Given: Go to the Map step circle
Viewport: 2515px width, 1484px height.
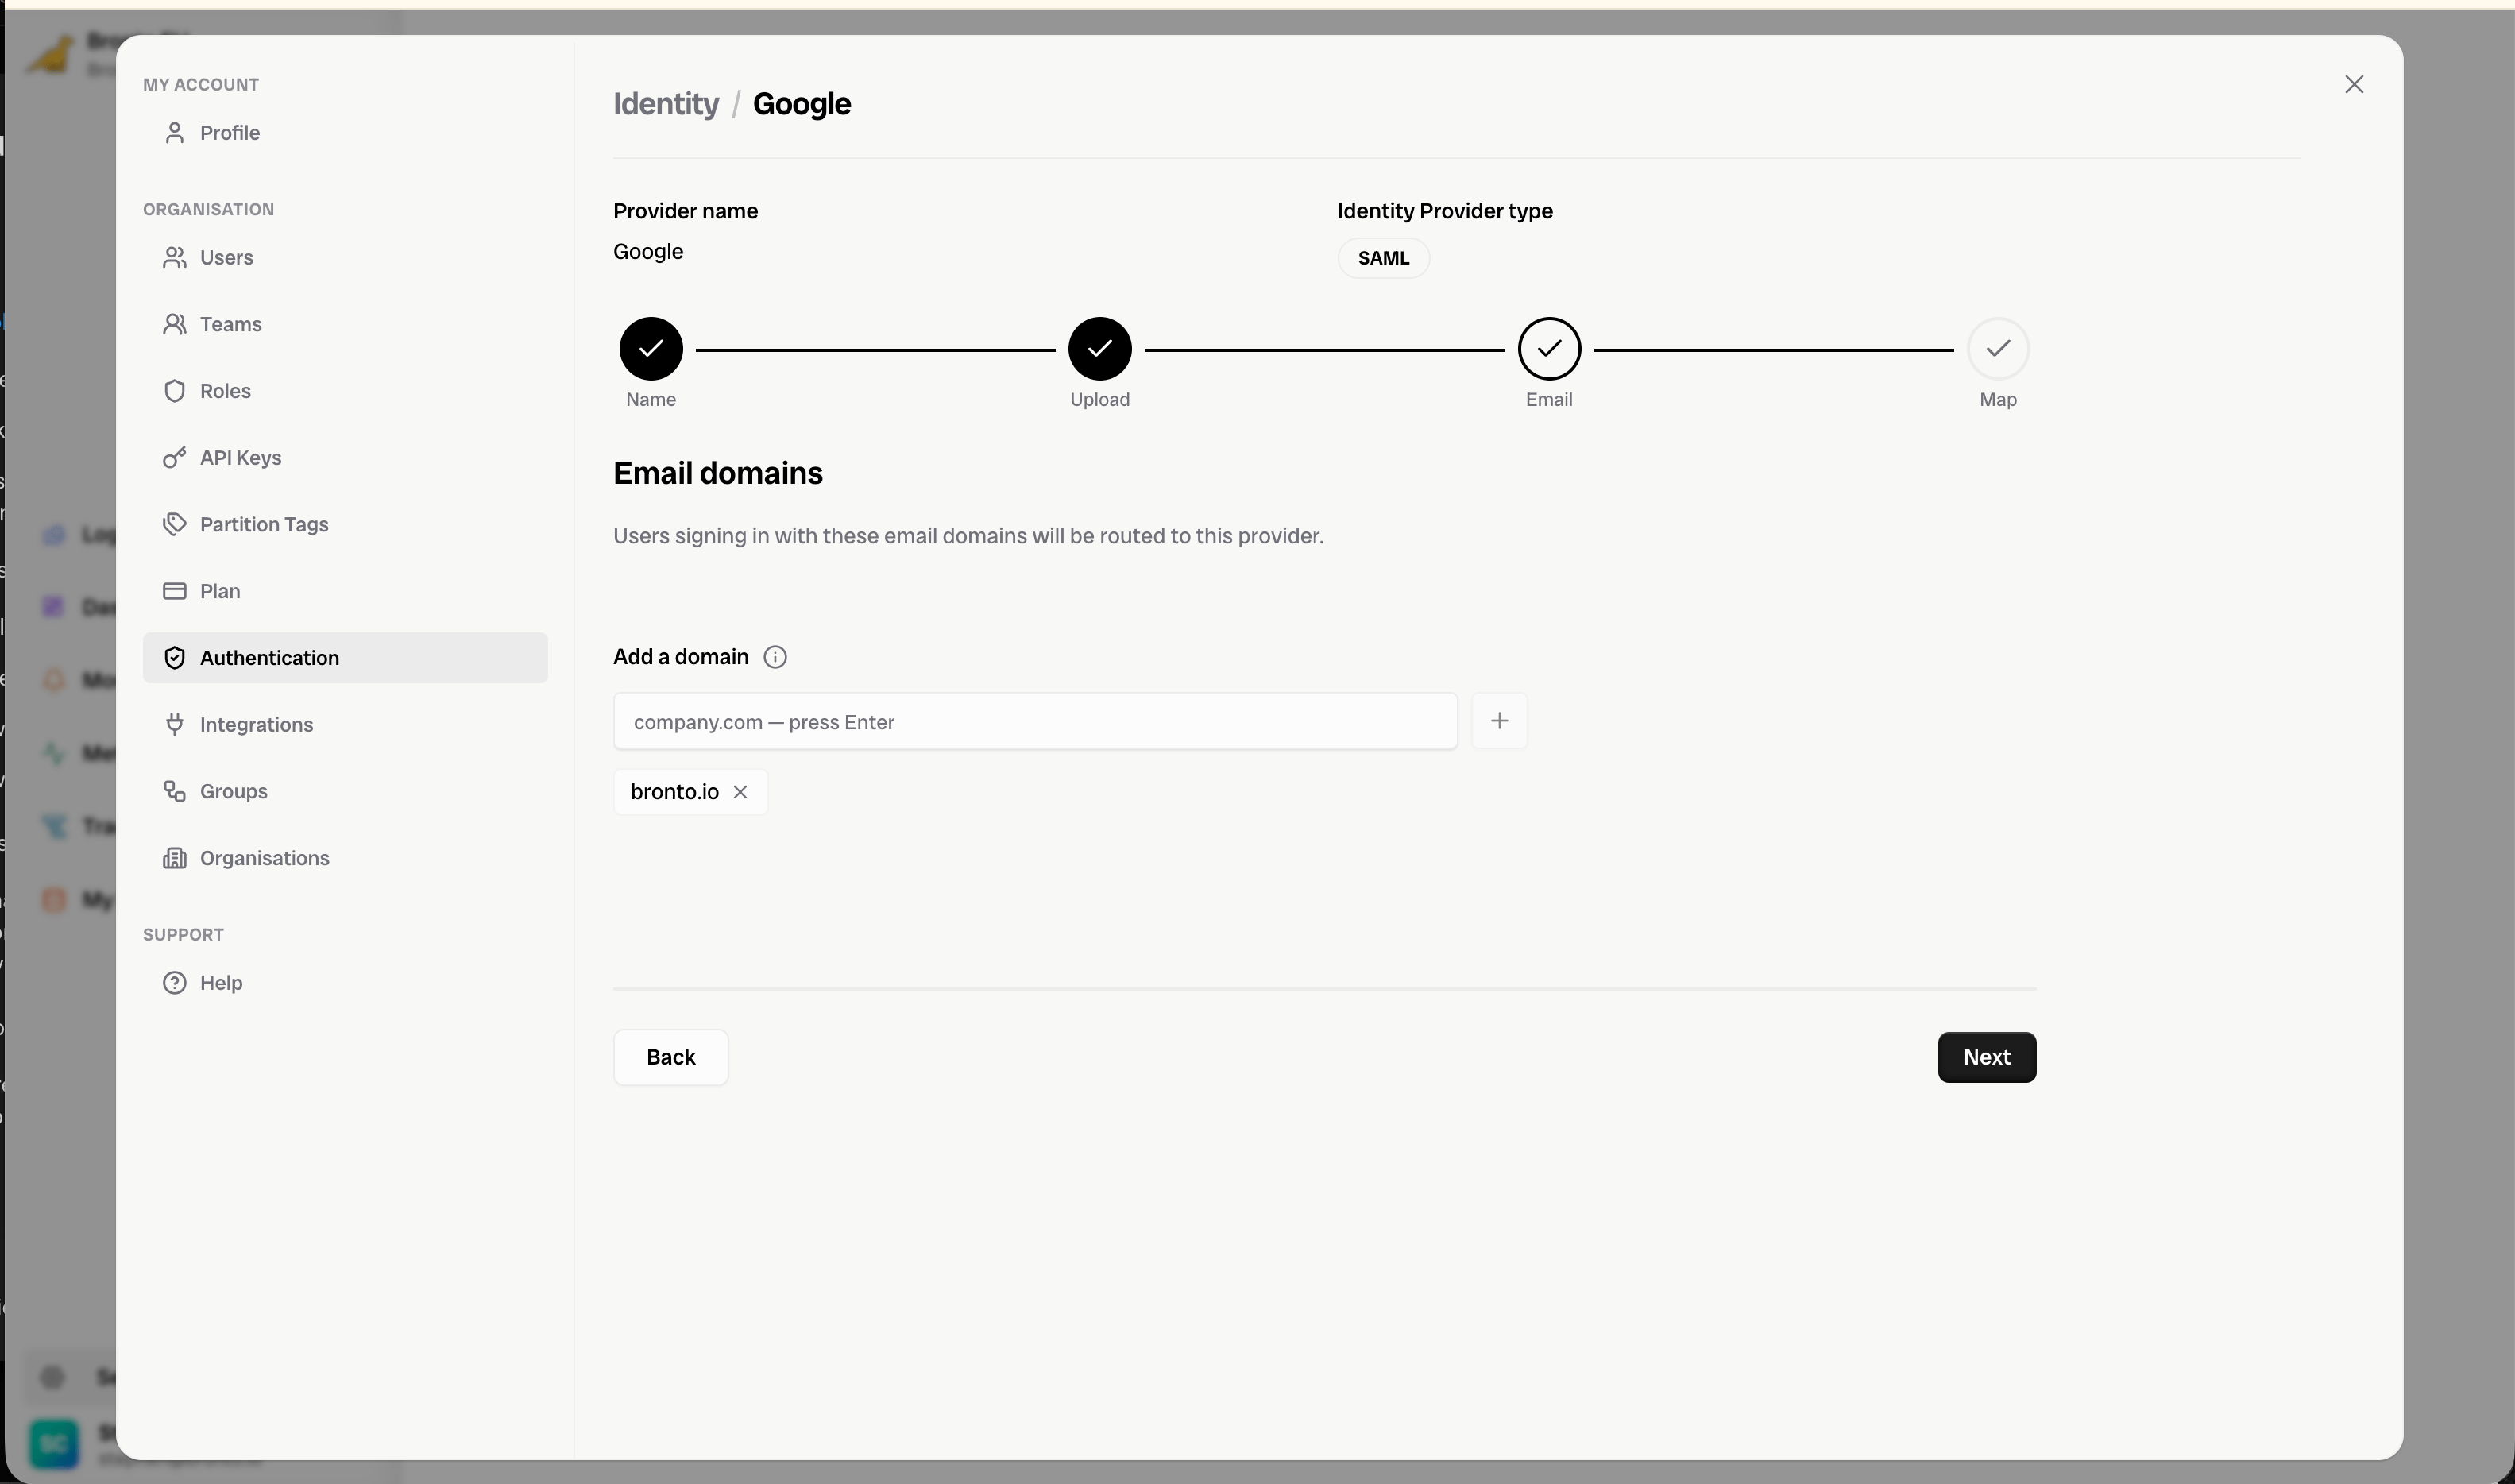Looking at the screenshot, I should click(x=1997, y=349).
